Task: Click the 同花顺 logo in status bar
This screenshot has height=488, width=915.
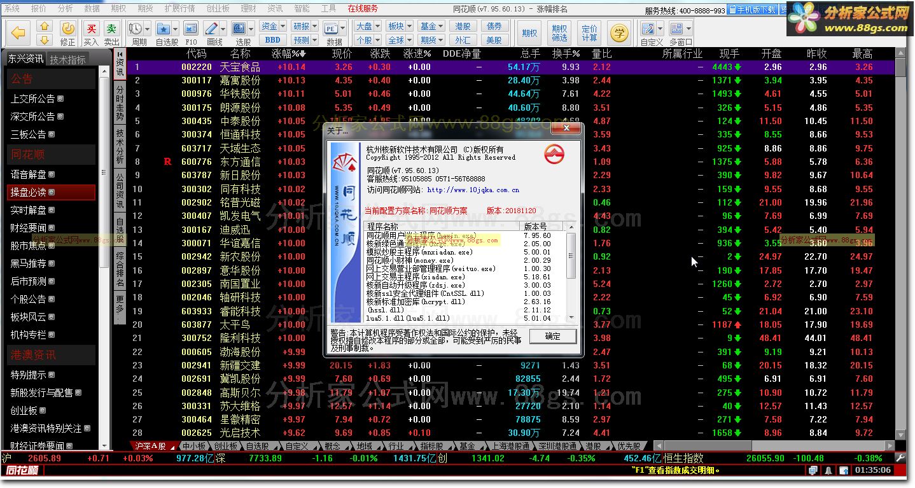Action: [22, 471]
